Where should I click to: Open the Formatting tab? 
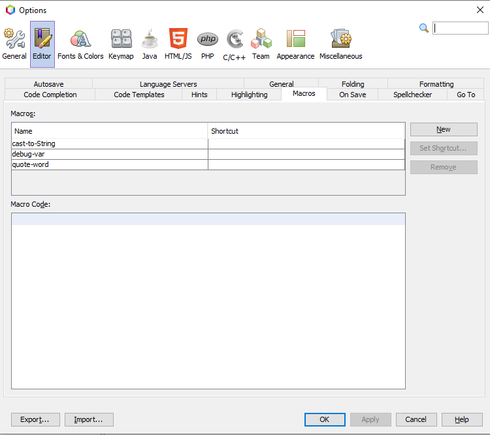[436, 84]
